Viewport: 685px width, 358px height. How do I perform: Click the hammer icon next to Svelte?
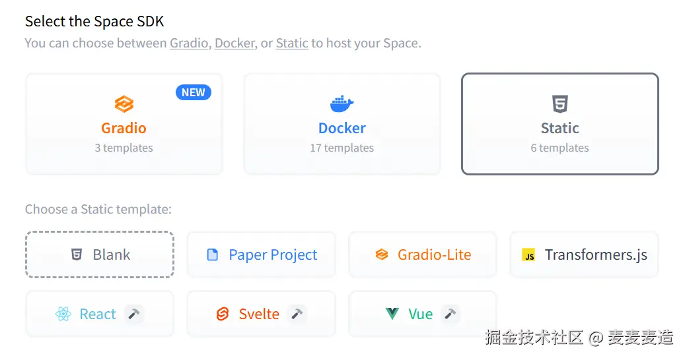[x=297, y=314]
